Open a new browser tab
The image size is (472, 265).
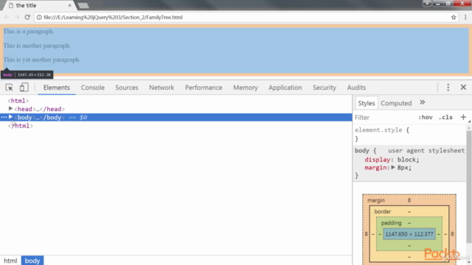click(x=83, y=5)
